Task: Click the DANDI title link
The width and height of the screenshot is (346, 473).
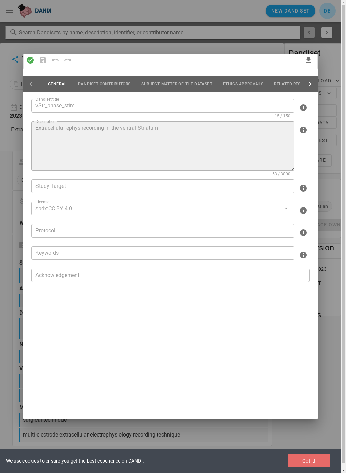Action: click(43, 11)
